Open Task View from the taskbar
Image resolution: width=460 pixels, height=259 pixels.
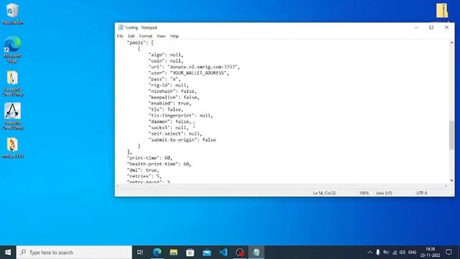[140, 253]
